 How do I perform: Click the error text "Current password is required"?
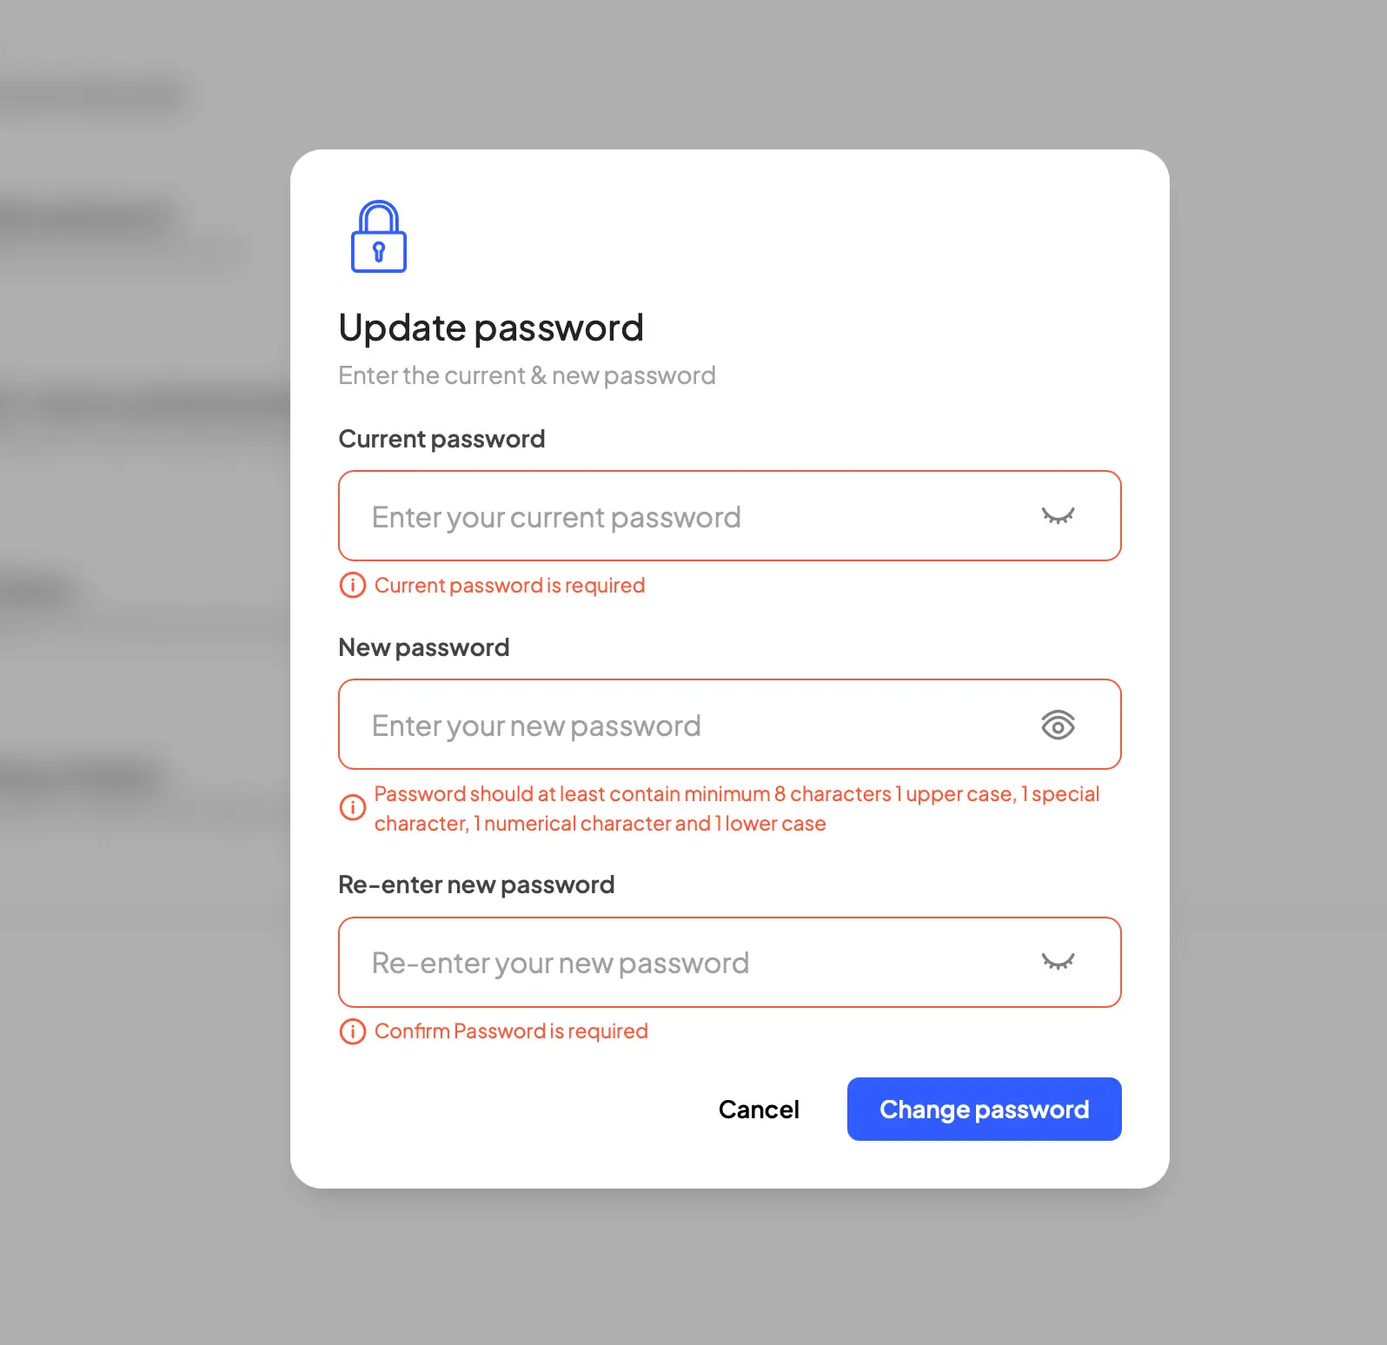tap(509, 585)
